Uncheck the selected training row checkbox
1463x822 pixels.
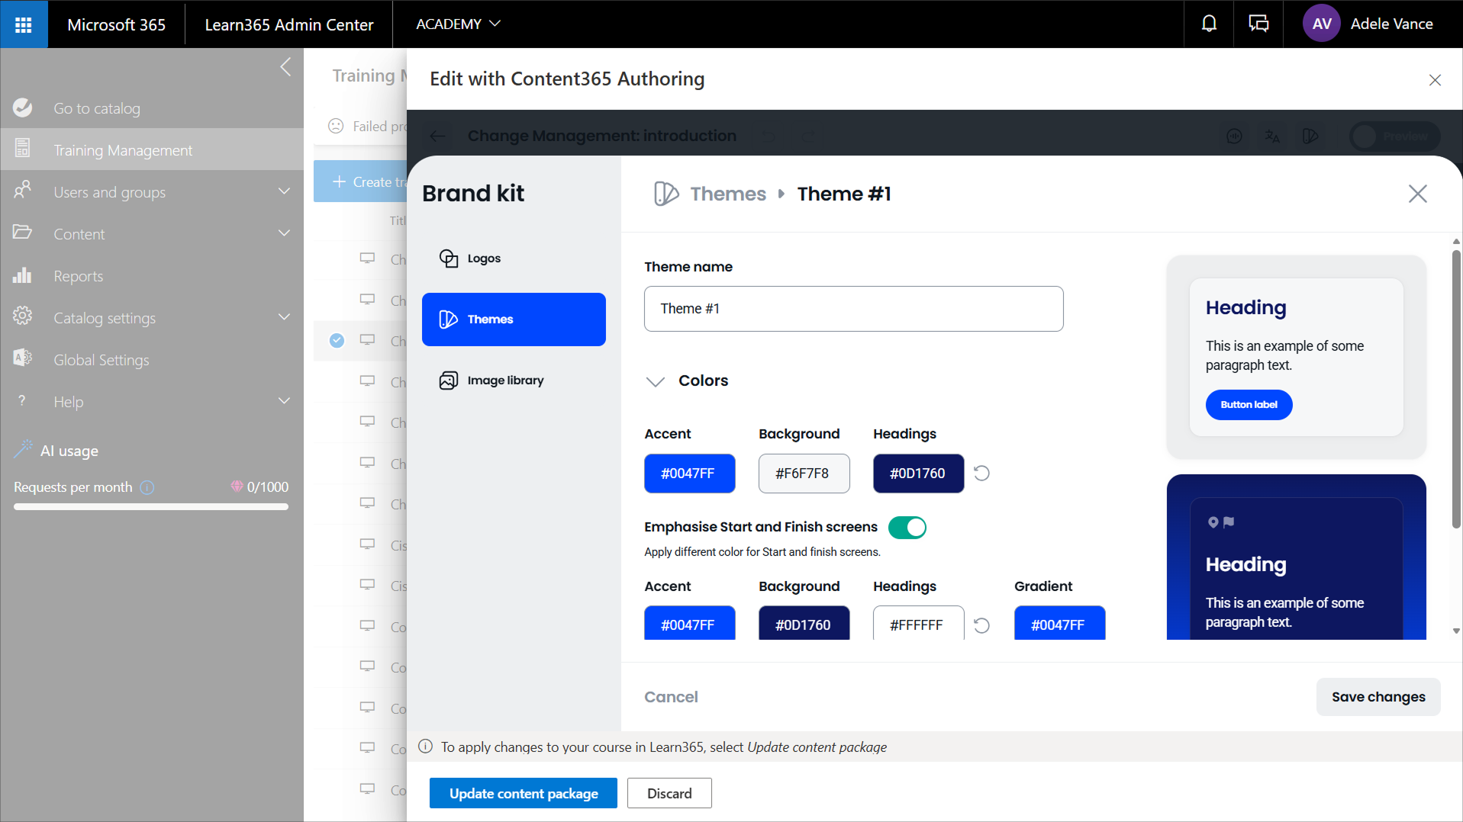point(337,340)
